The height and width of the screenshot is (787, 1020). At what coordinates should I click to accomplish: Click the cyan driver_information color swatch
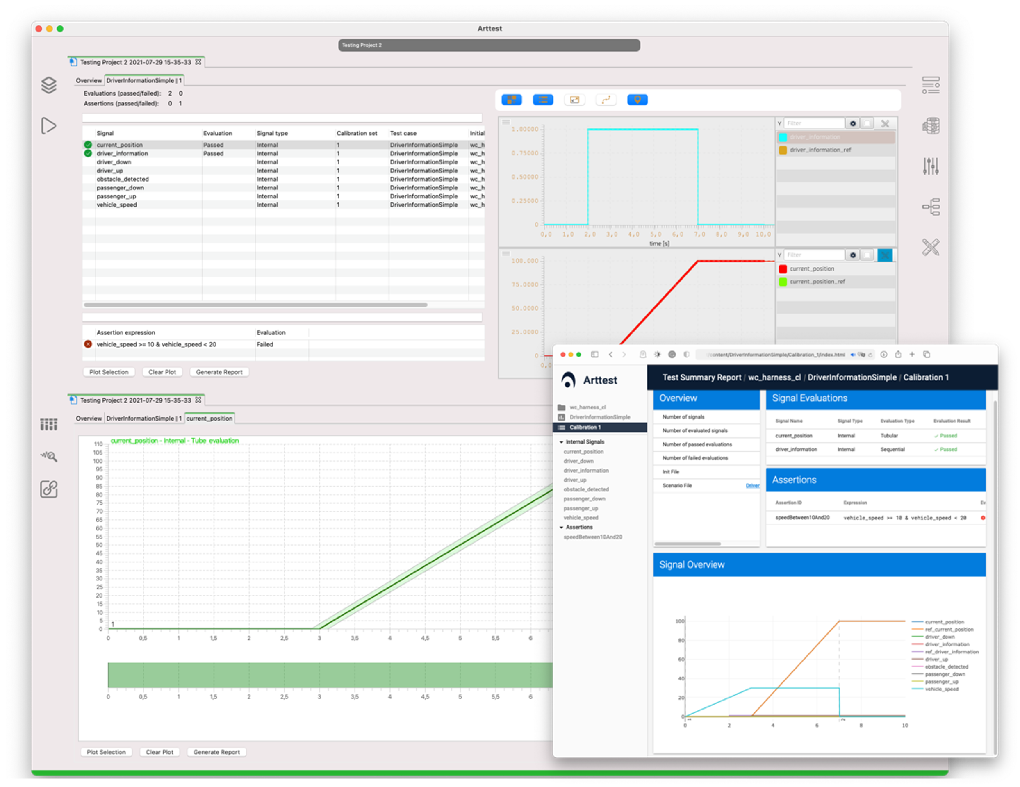coord(783,137)
